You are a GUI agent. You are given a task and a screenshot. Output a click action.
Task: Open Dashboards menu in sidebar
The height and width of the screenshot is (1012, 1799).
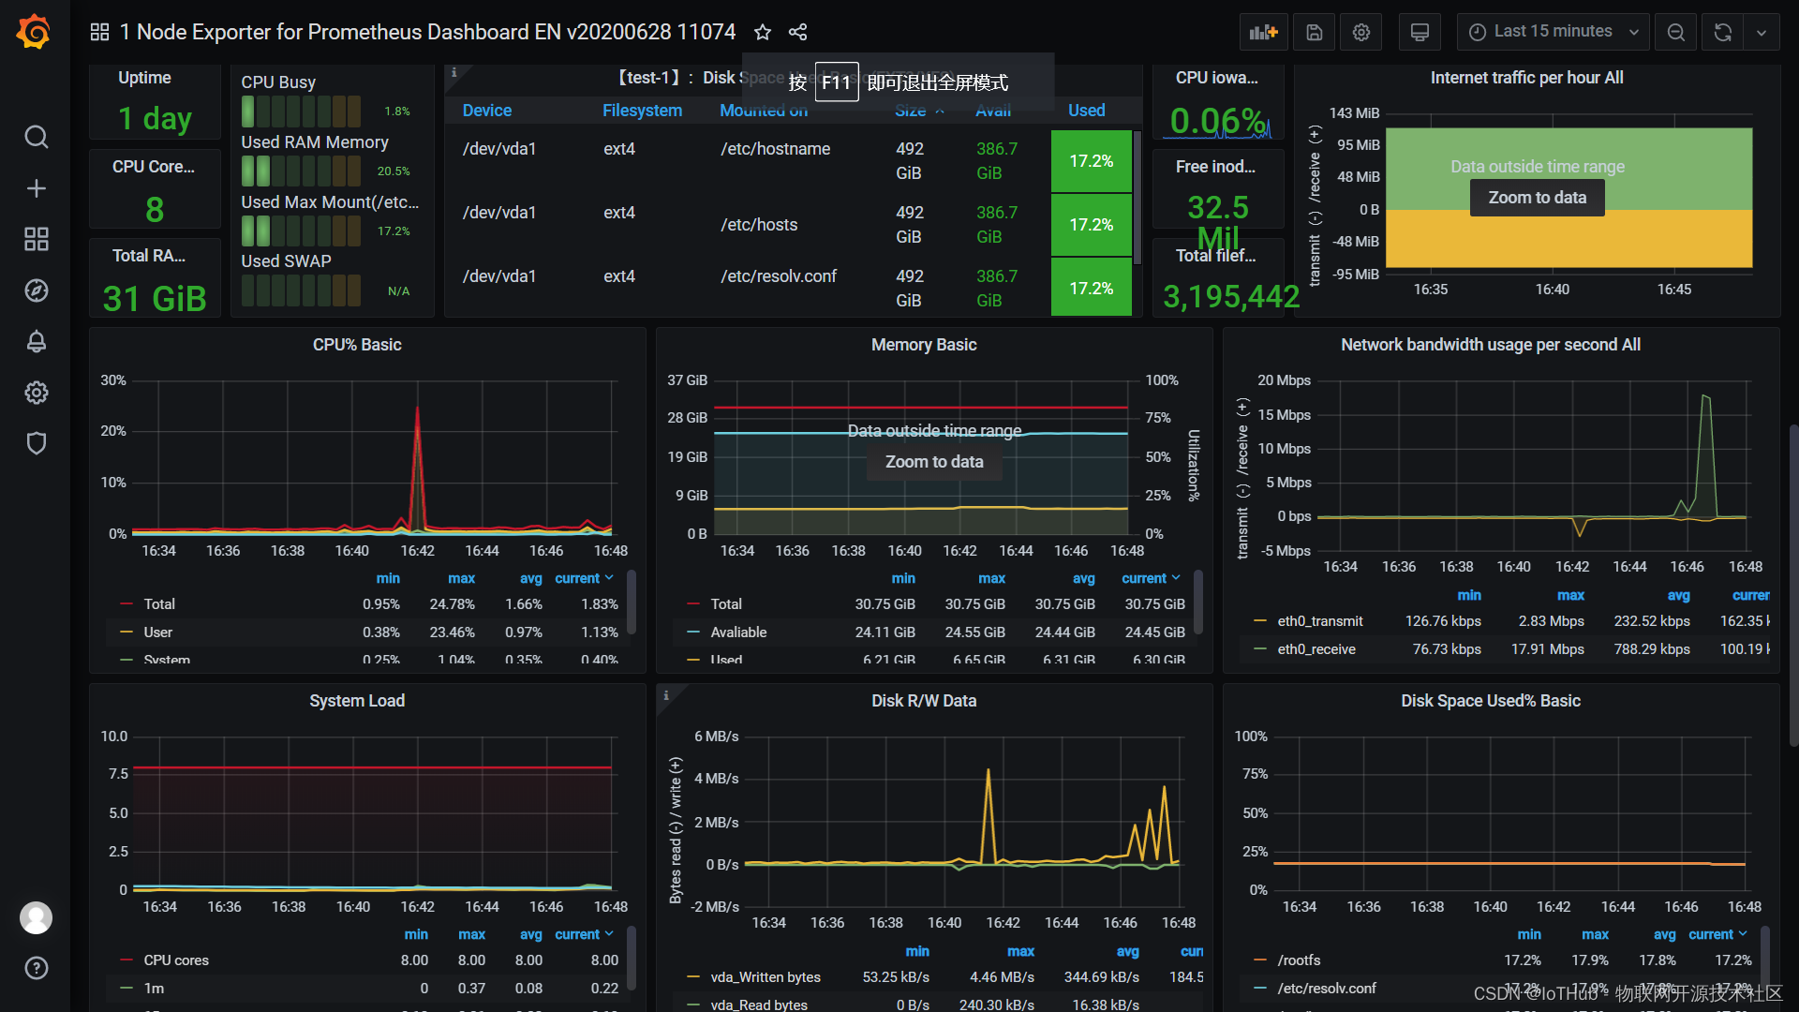[36, 239]
